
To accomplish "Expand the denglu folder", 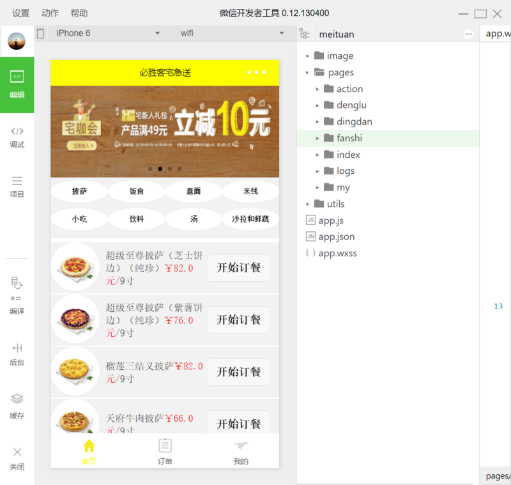I will click(317, 105).
